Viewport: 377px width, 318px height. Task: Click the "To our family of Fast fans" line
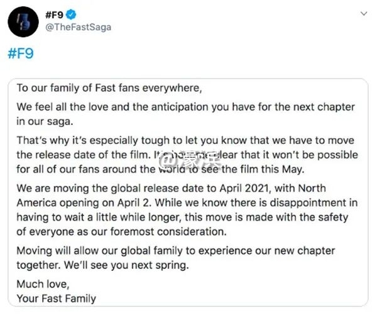click(111, 88)
